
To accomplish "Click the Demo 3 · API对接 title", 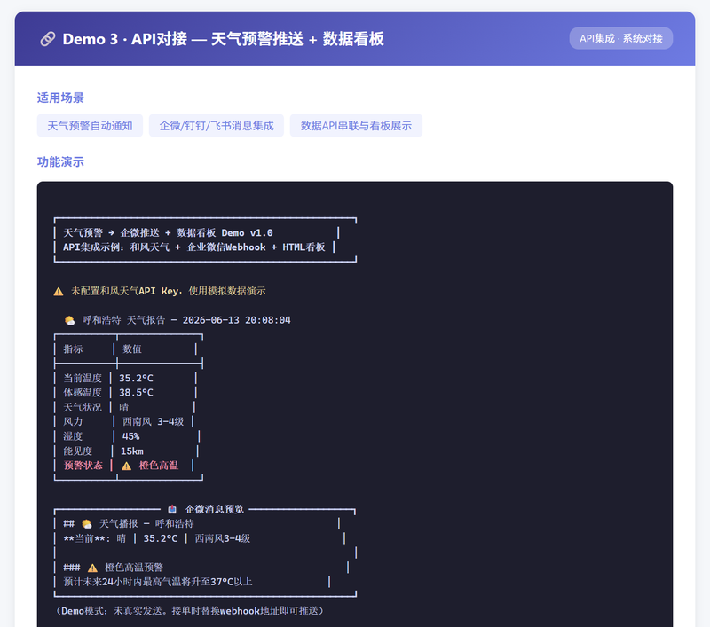I will point(224,39).
